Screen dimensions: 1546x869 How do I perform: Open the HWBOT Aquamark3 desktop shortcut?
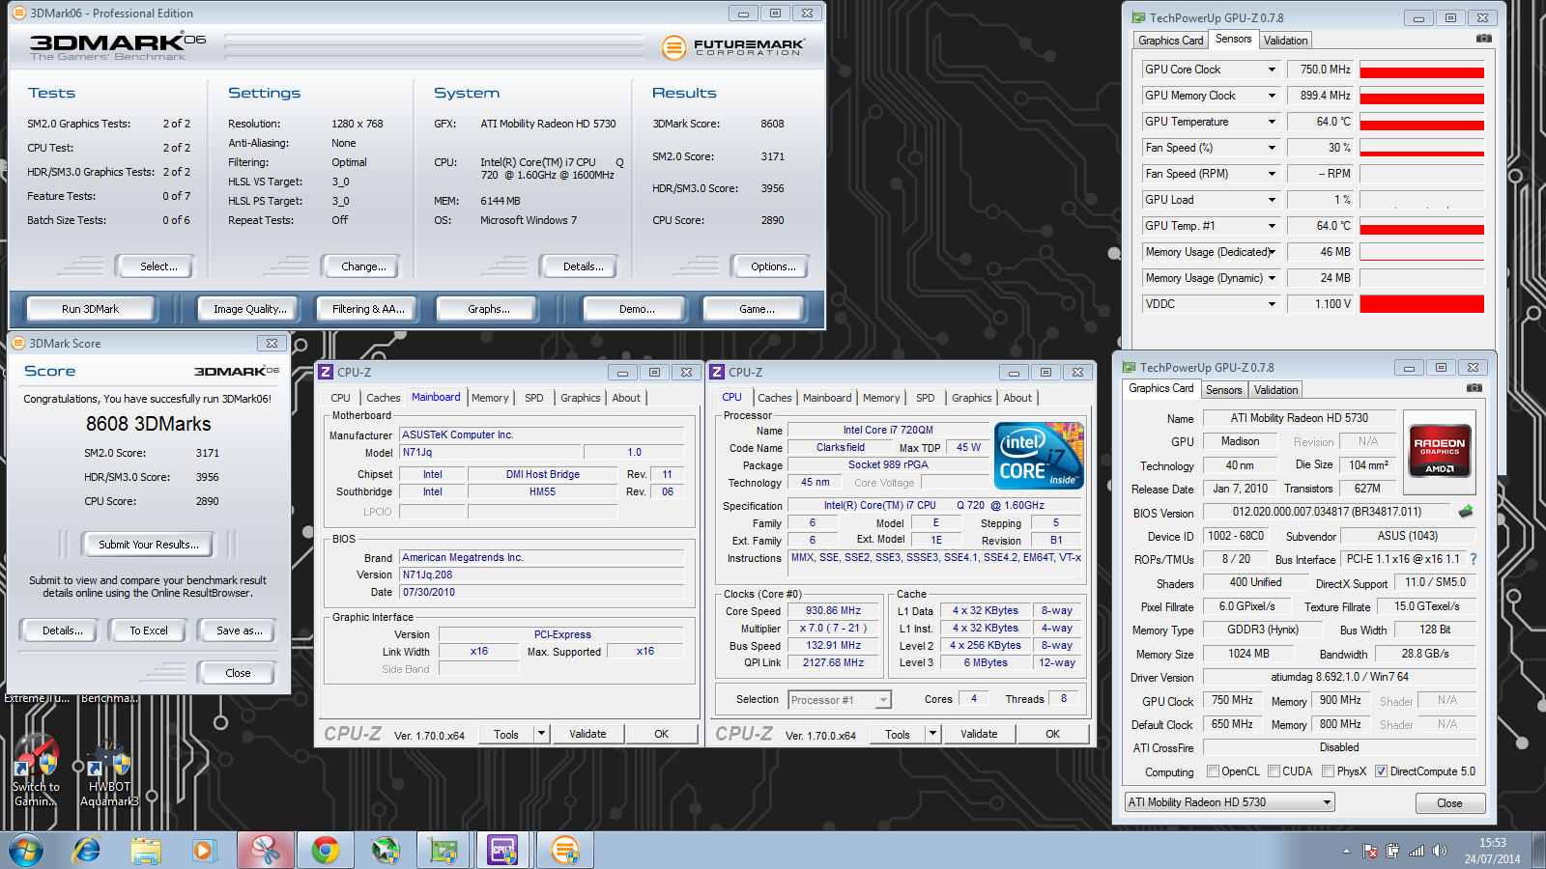tap(109, 772)
